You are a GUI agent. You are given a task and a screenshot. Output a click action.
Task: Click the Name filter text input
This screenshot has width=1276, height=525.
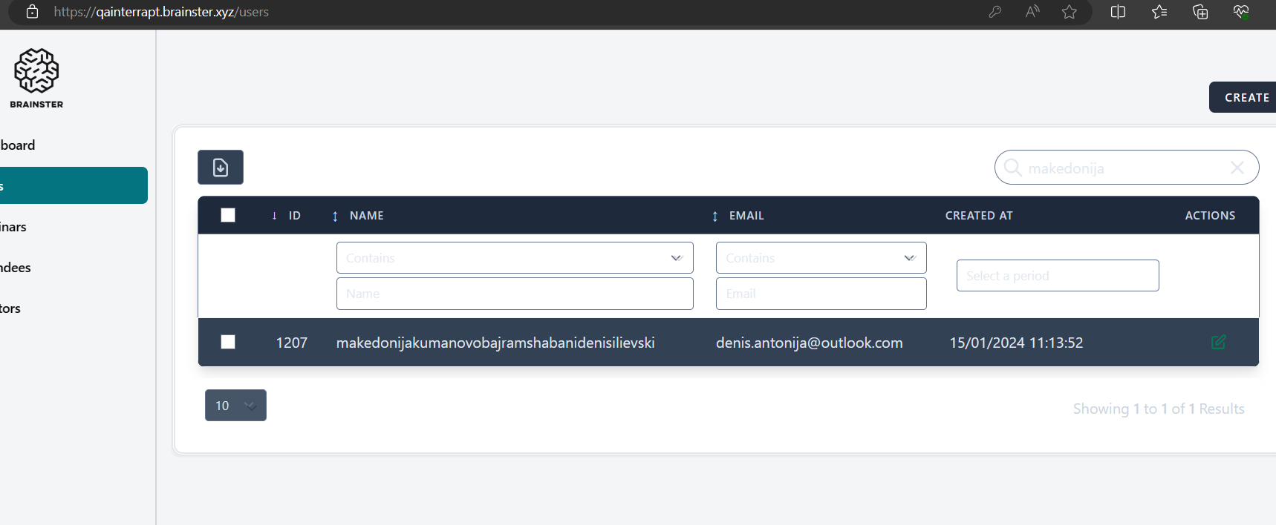514,294
